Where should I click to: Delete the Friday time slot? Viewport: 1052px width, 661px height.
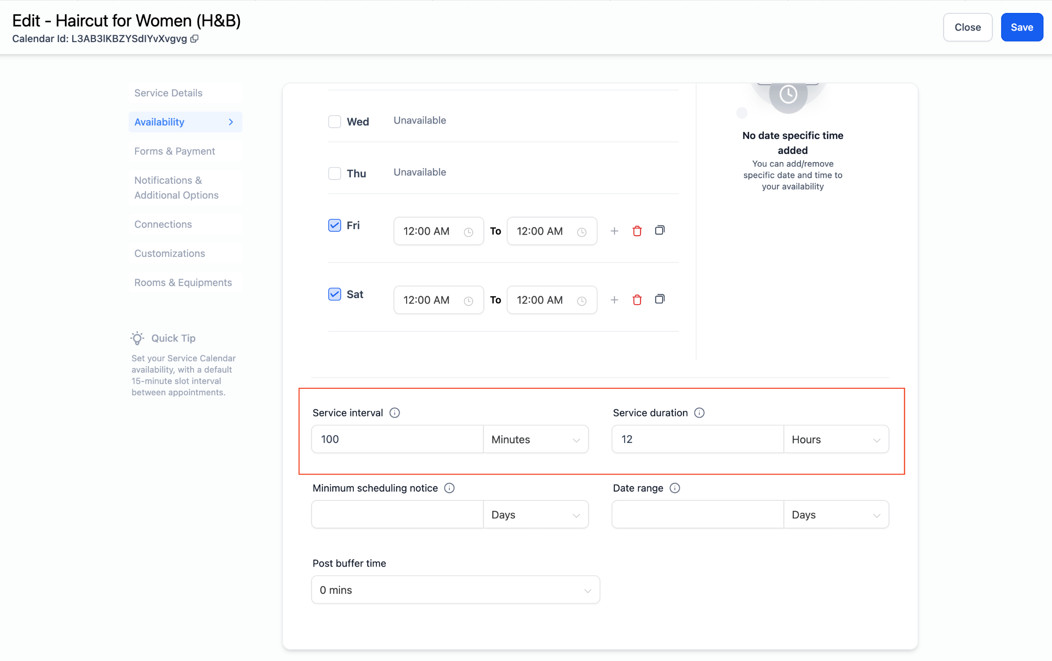637,231
